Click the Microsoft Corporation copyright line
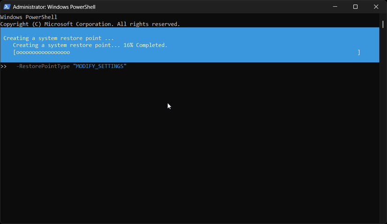This screenshot has height=224, width=387. click(90, 24)
